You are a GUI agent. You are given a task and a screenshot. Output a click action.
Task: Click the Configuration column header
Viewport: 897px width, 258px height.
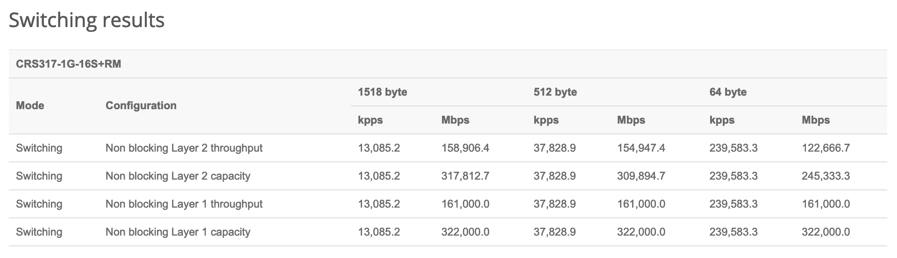141,106
